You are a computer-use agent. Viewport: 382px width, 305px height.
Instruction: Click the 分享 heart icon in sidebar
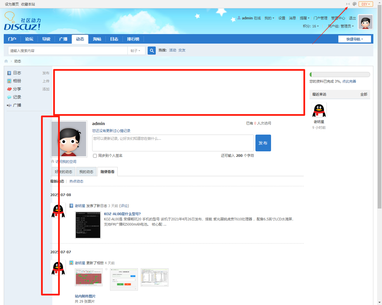9,89
